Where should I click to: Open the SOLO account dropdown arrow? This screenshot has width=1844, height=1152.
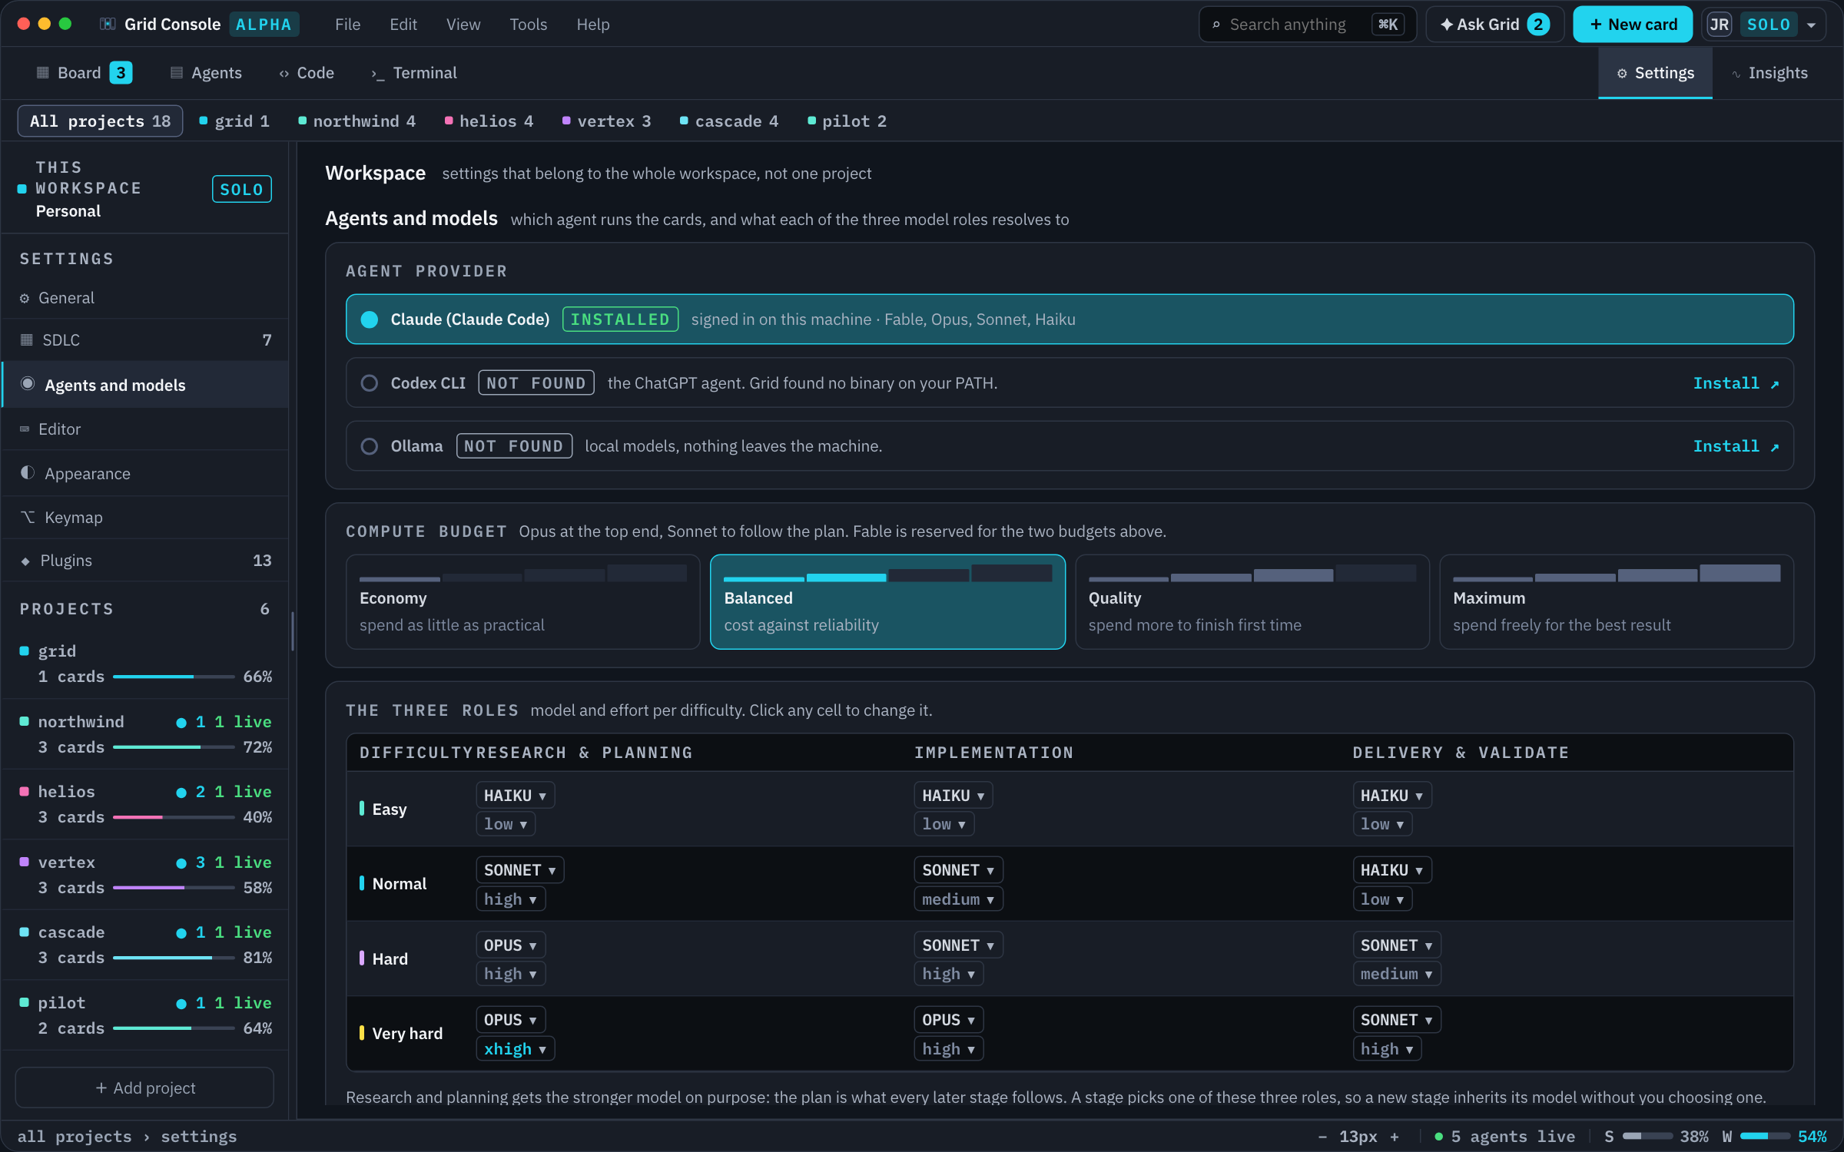pos(1812,25)
